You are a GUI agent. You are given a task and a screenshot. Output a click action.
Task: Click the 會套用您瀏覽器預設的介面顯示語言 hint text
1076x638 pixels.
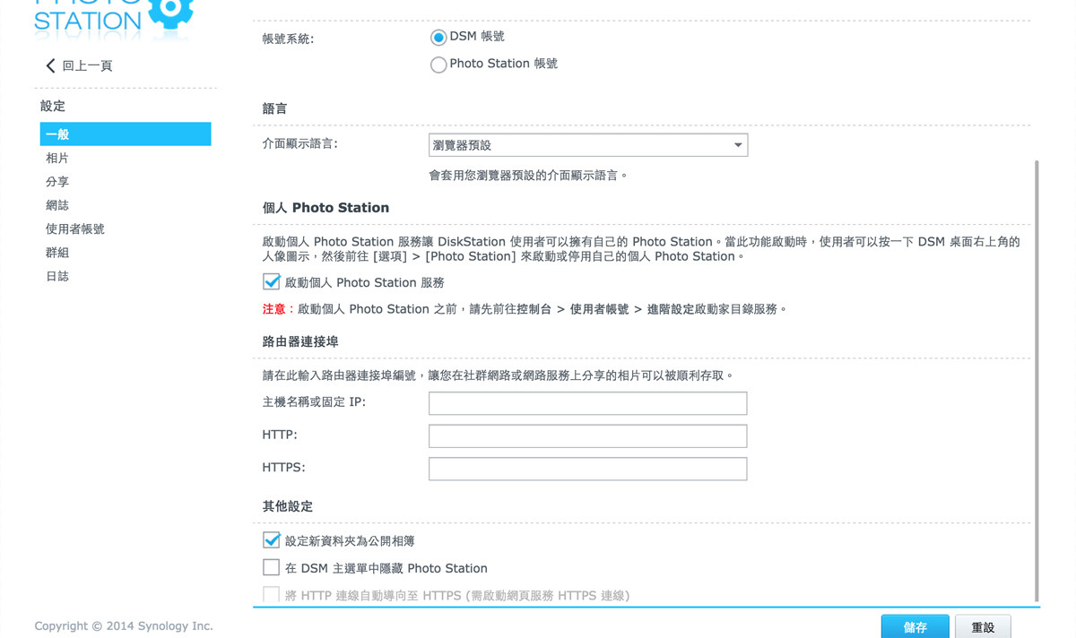(x=528, y=176)
